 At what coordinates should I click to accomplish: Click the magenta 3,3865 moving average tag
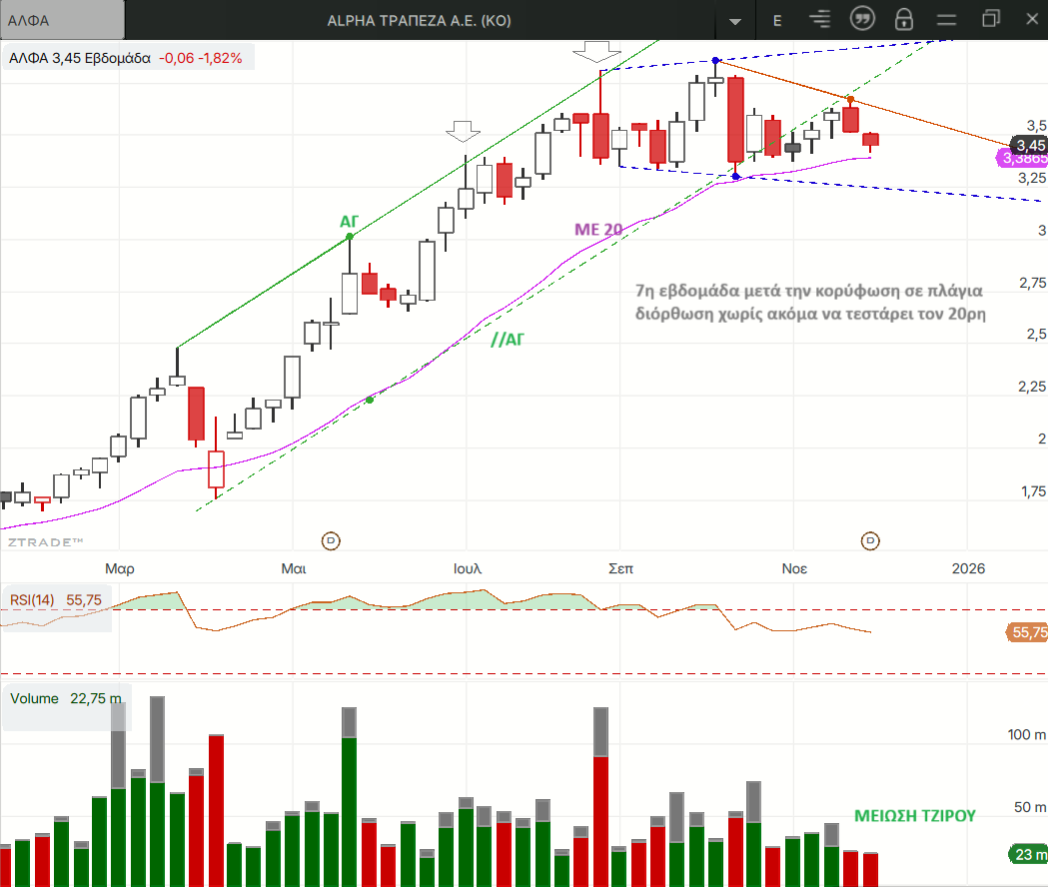click(1024, 159)
